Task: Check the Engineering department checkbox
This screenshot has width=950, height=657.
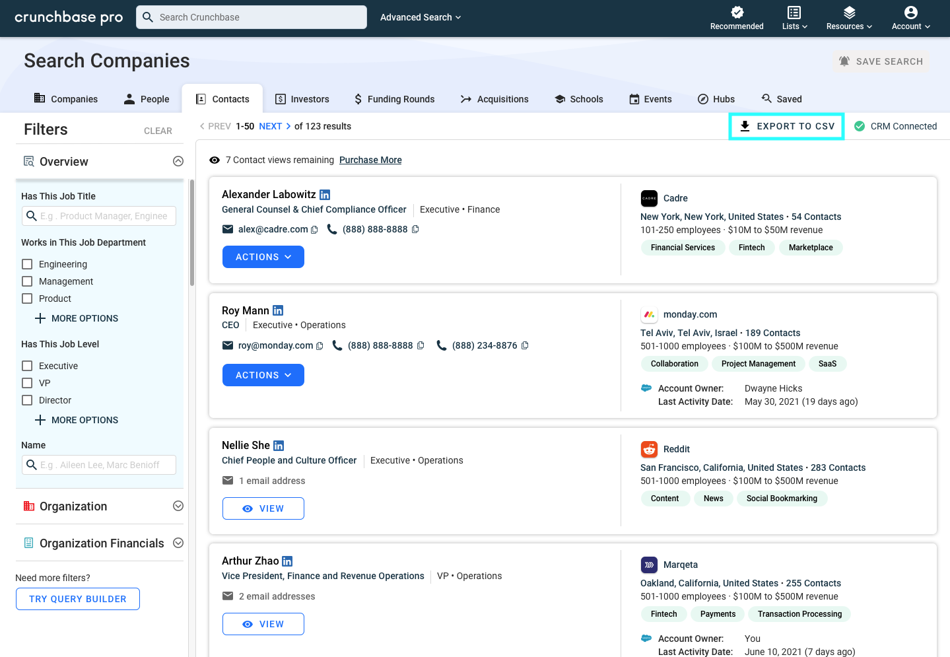Action: (27, 264)
